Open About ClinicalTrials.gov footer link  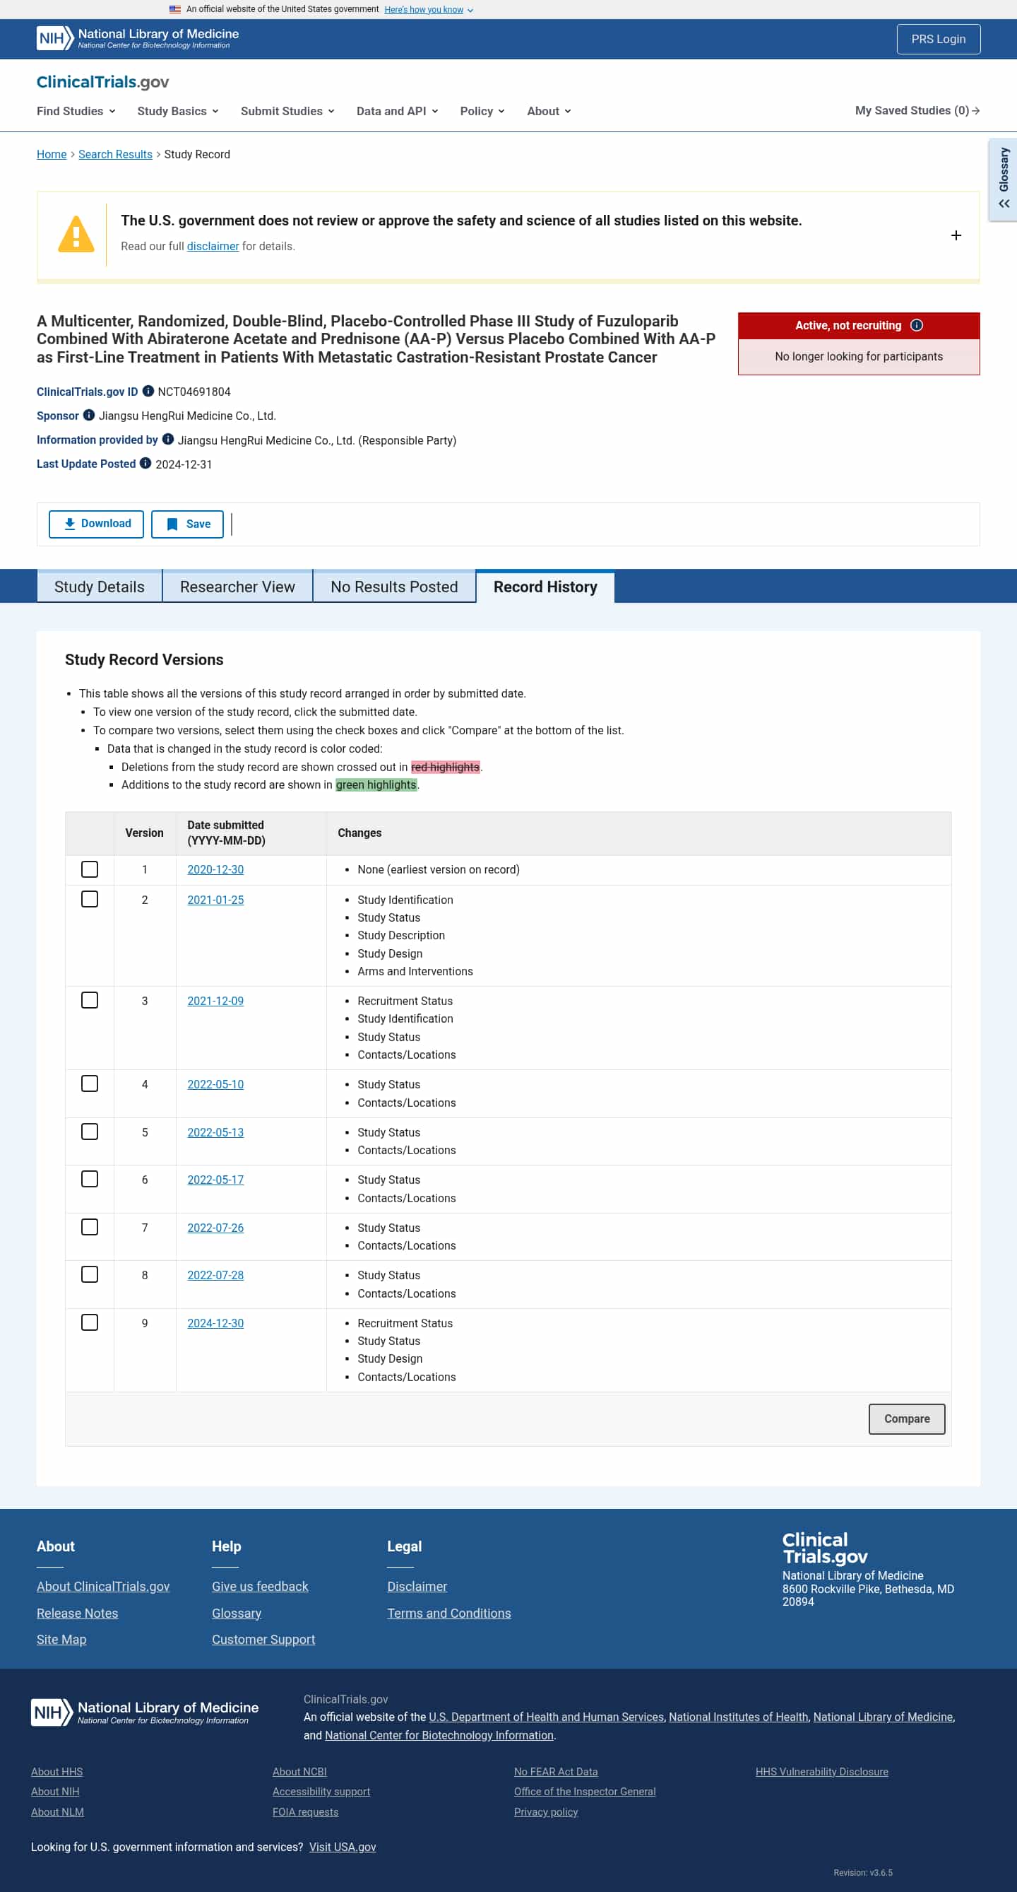(102, 1587)
